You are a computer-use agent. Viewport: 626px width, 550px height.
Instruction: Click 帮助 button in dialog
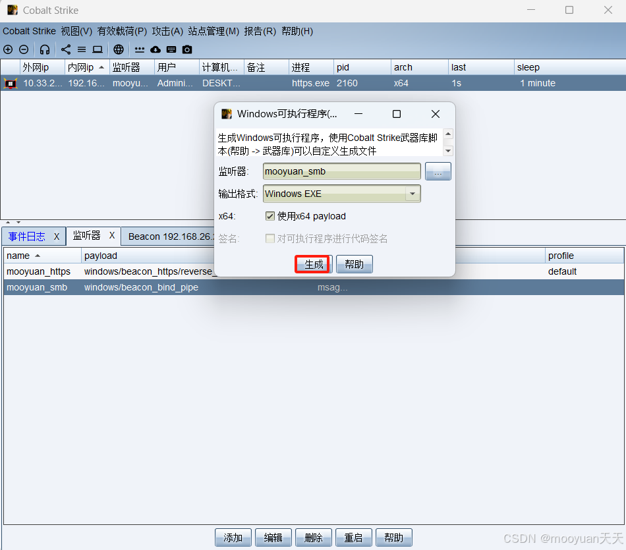(354, 264)
